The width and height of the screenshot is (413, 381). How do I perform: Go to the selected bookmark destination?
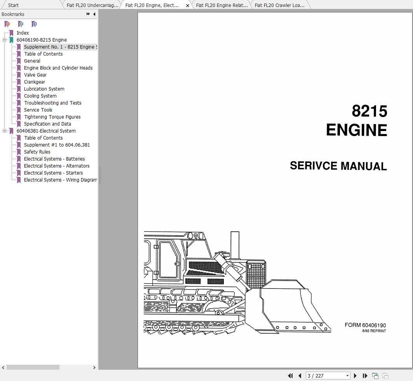34,24
